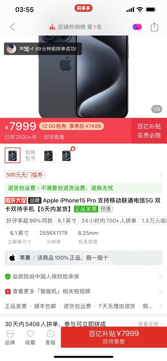Expand the 500元无门槛券 coupon row
167x361 pixels.
pyautogui.click(x=83, y=175)
